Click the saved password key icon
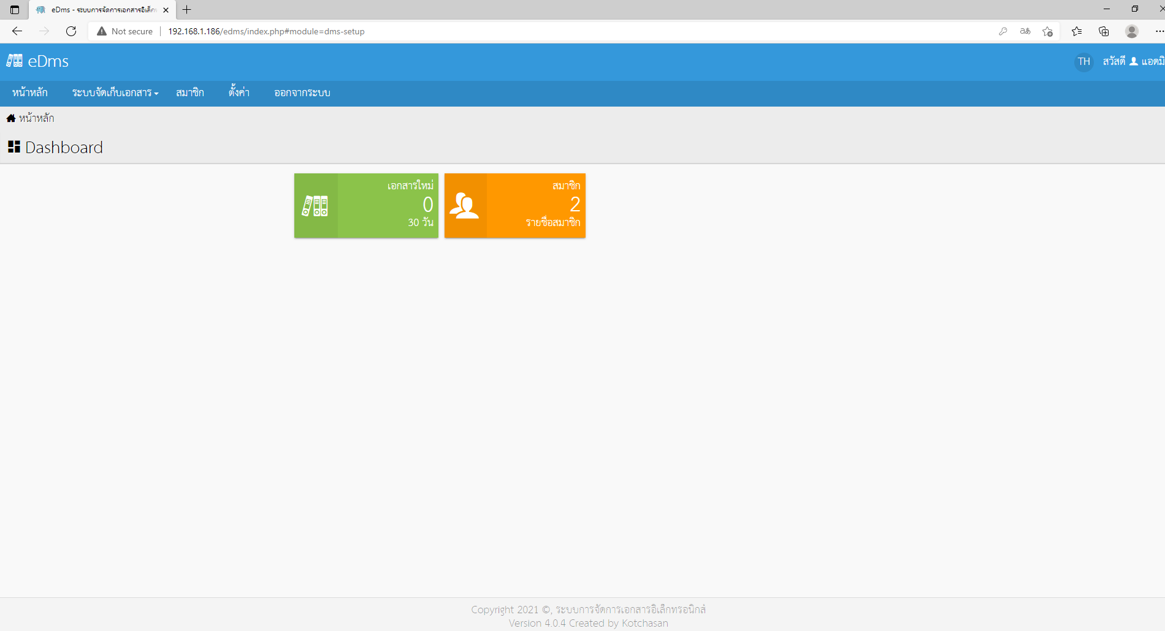This screenshot has width=1165, height=631. (1003, 31)
